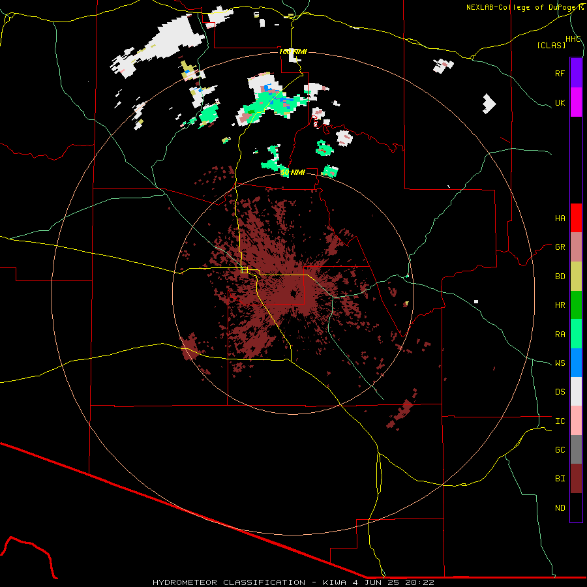Image resolution: width=587 pixels, height=587 pixels.
Task: Select the BI brown legend swatch
Action: tap(576, 479)
